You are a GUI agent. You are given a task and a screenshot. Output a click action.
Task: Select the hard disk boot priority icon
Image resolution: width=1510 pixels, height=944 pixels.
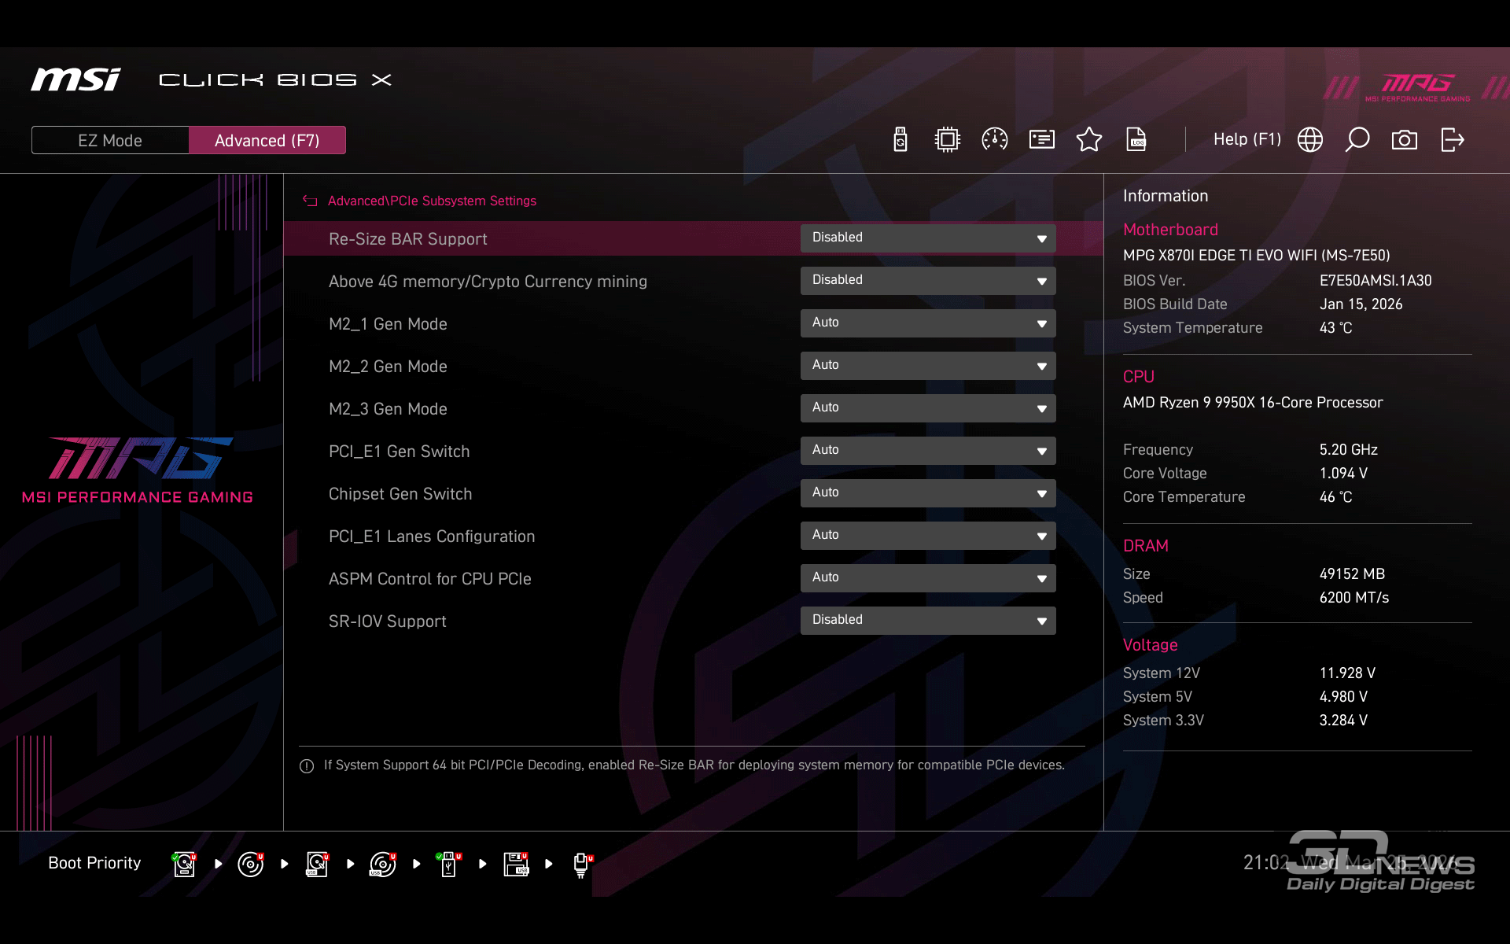(x=184, y=864)
